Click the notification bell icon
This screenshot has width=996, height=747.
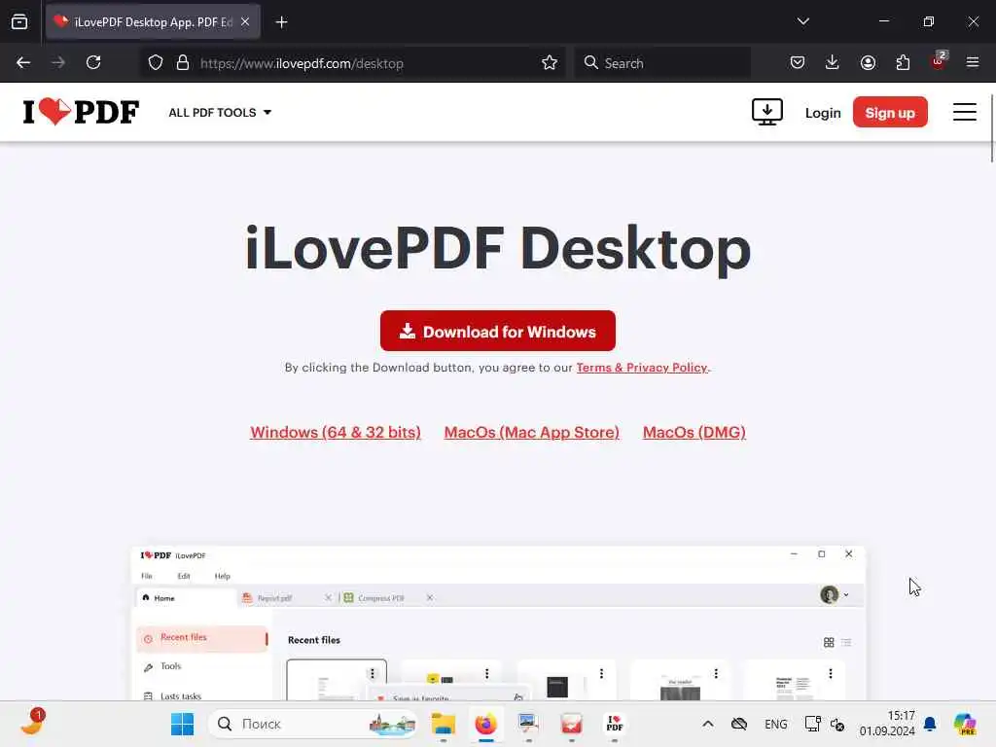[x=930, y=724]
